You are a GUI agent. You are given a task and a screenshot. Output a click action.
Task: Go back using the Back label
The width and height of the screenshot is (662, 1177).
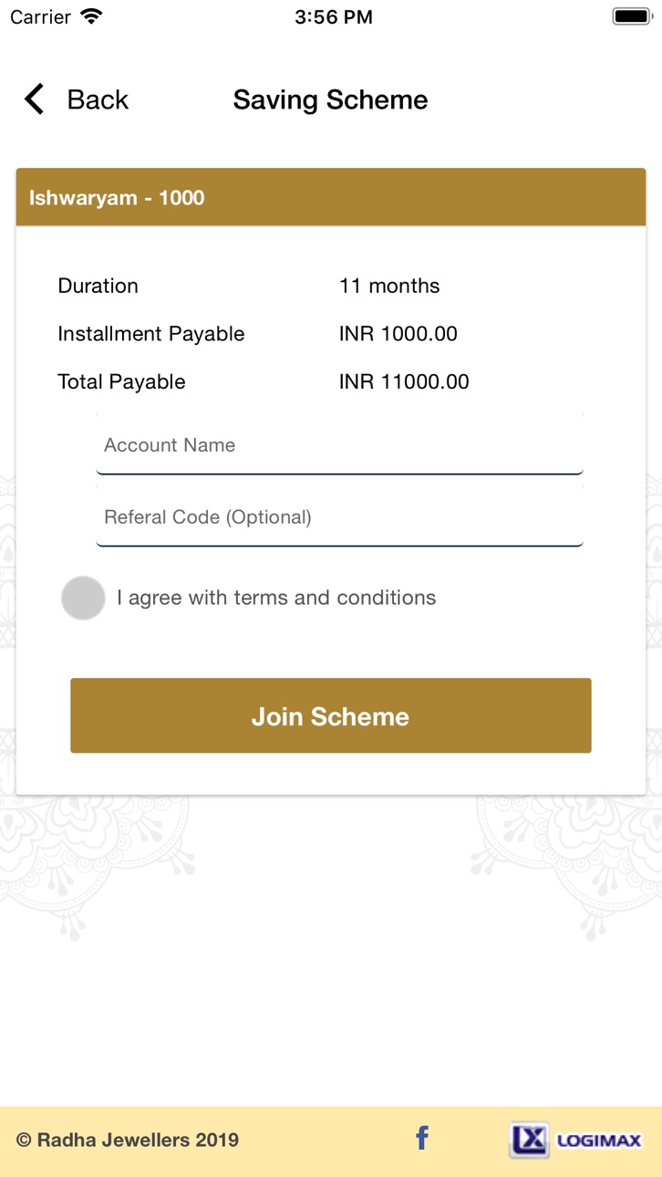[x=98, y=99]
